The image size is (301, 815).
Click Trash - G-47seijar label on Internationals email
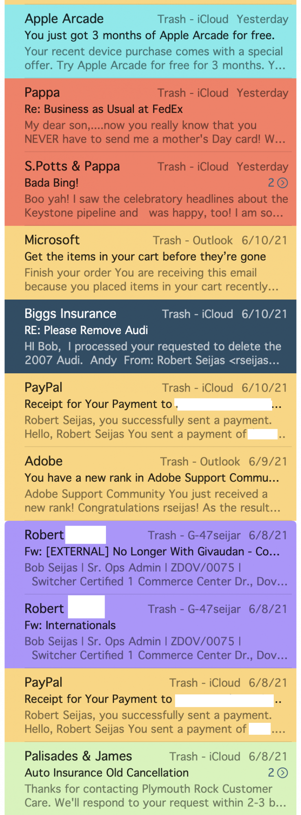194,609
